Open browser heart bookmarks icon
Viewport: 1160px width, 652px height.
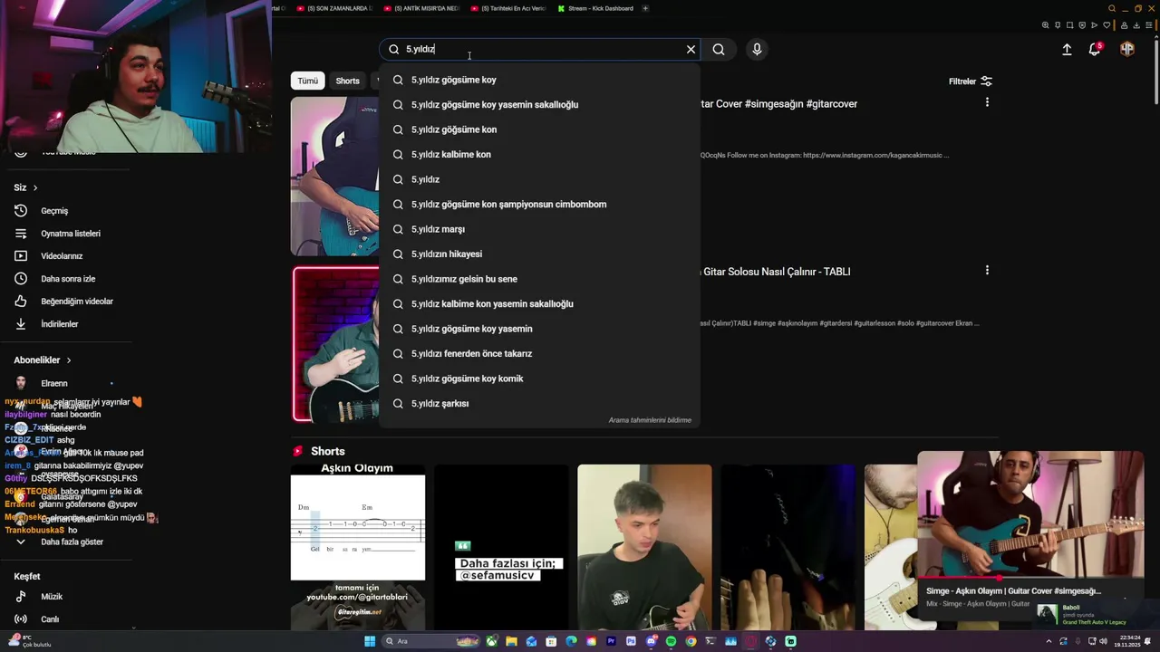(x=1107, y=25)
